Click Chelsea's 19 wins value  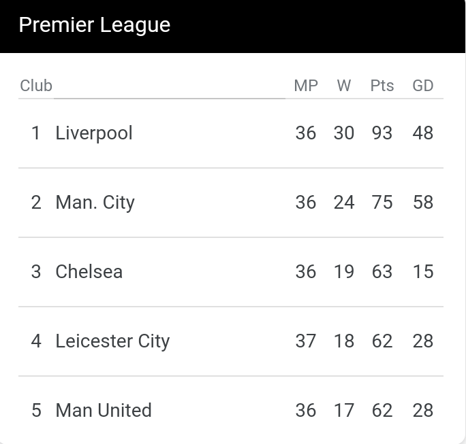(x=344, y=272)
